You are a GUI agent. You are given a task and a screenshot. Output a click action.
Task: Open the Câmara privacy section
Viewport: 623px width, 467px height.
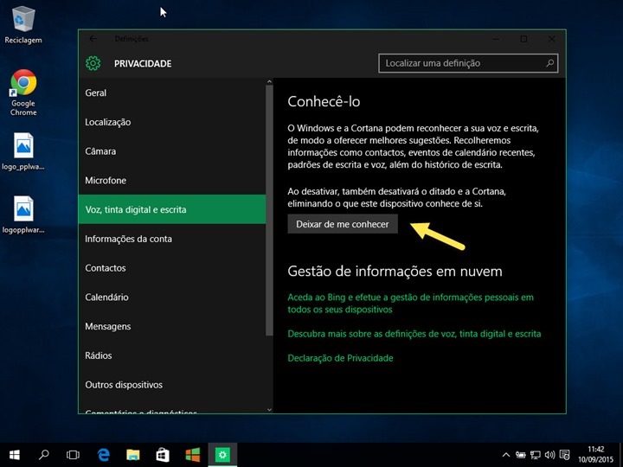click(172, 151)
